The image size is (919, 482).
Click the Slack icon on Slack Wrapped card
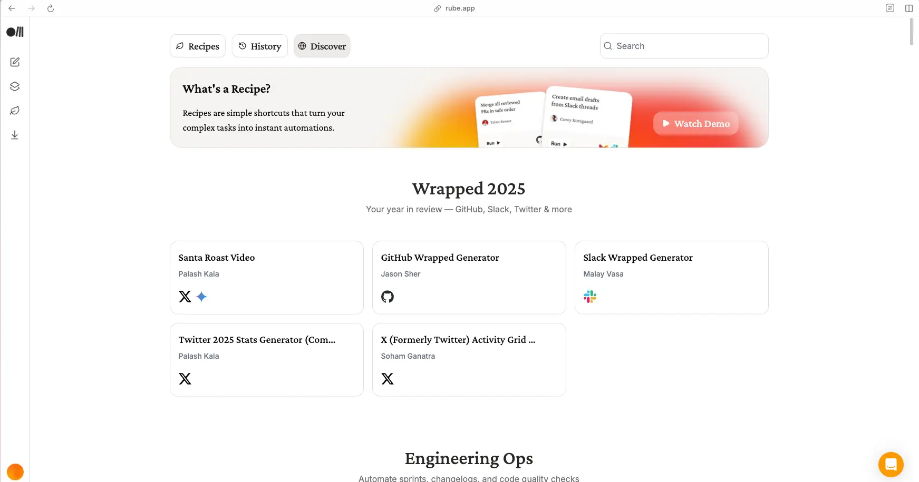click(x=590, y=297)
